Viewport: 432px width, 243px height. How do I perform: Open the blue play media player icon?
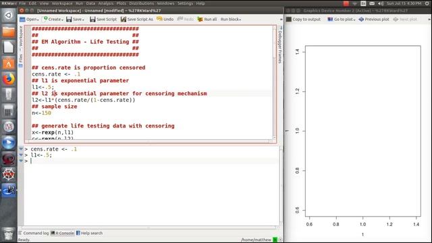tap(9, 143)
